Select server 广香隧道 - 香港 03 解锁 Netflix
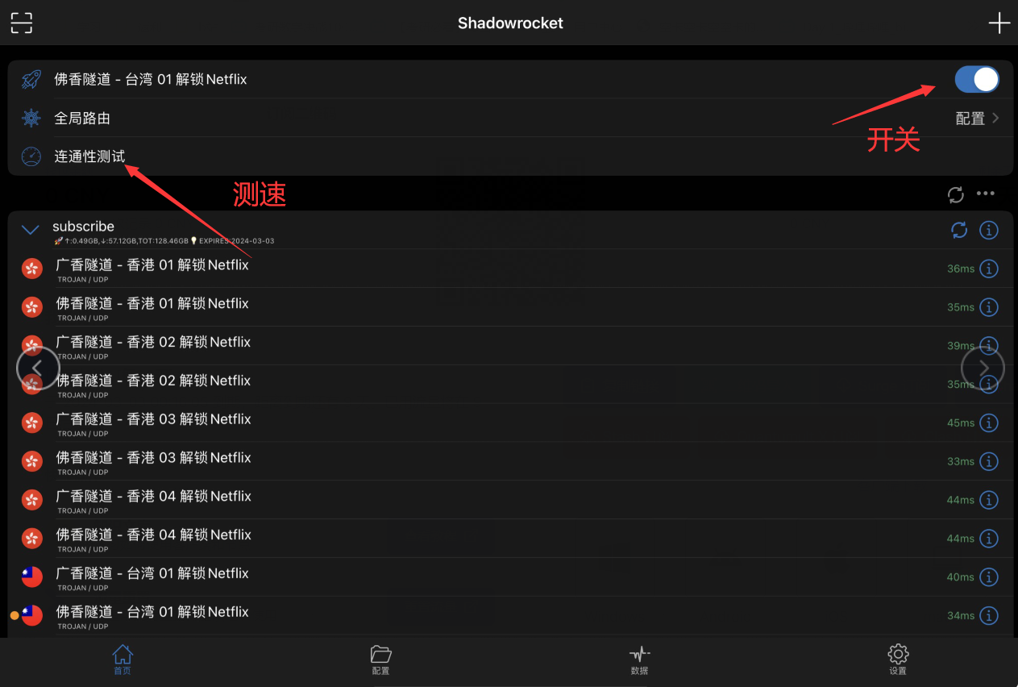The height and width of the screenshot is (687, 1018). (510, 423)
